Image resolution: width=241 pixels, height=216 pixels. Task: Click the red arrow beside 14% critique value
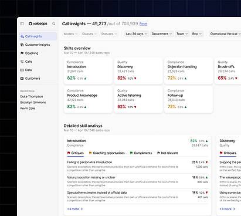(x=206, y=193)
